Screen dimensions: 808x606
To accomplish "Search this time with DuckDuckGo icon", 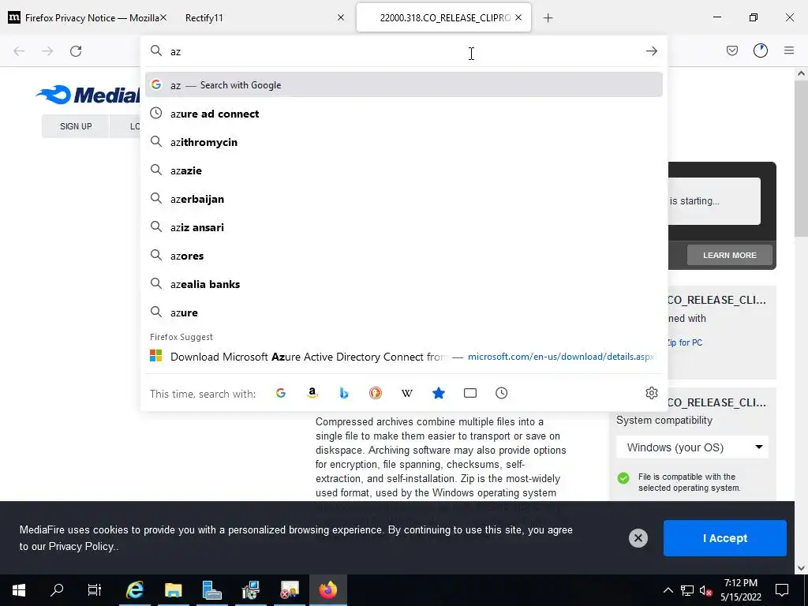I will coord(376,393).
